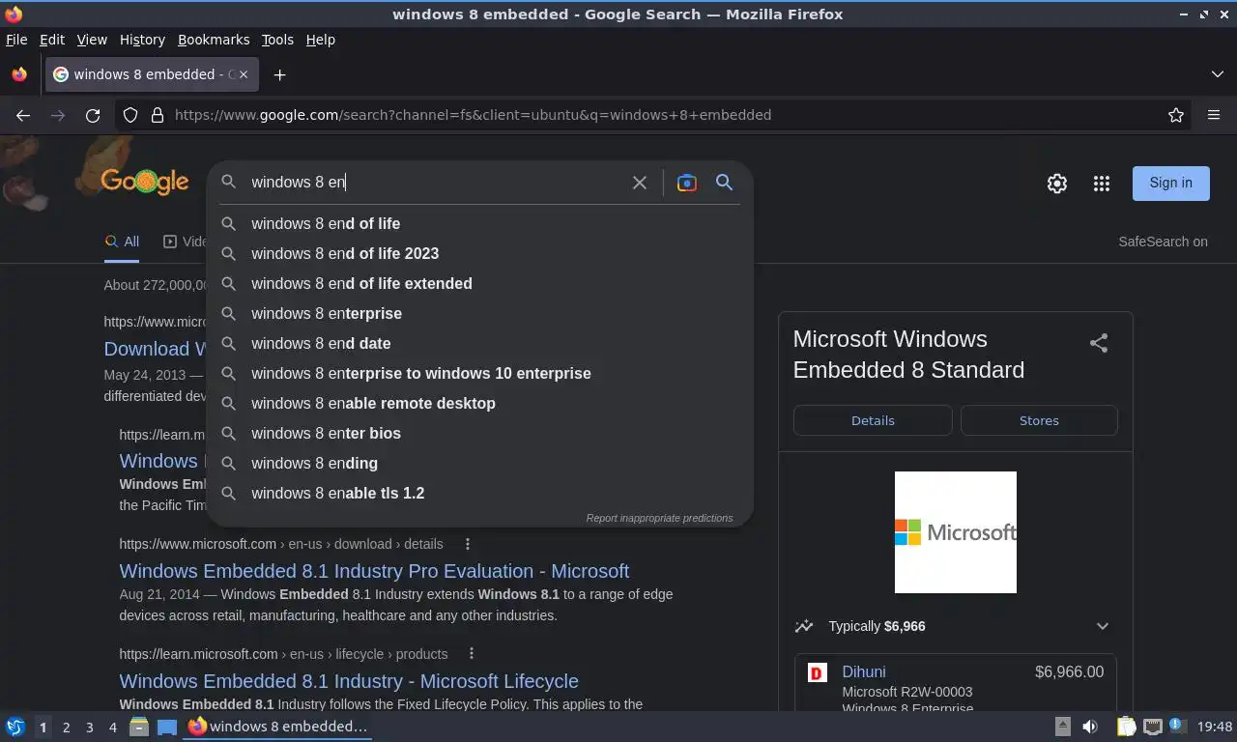Open options for Lifecycle result
The height and width of the screenshot is (742, 1237).
(472, 654)
